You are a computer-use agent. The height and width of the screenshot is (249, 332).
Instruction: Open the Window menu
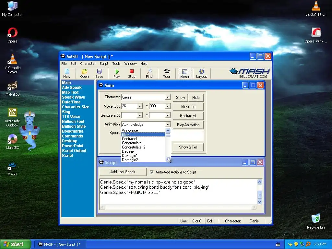(x=130, y=64)
